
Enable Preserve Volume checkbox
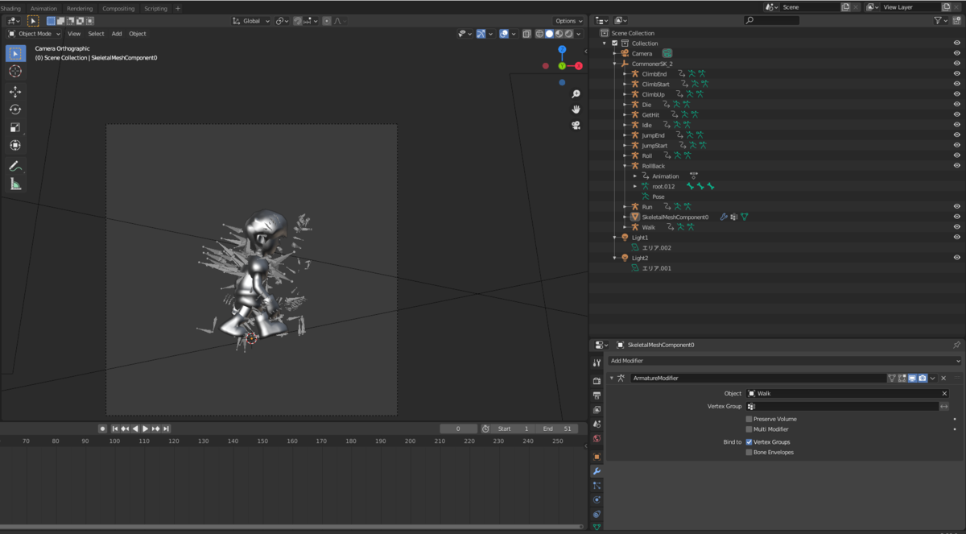pos(749,419)
